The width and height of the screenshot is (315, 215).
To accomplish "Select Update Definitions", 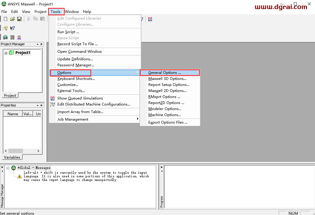I will [x=95, y=59].
